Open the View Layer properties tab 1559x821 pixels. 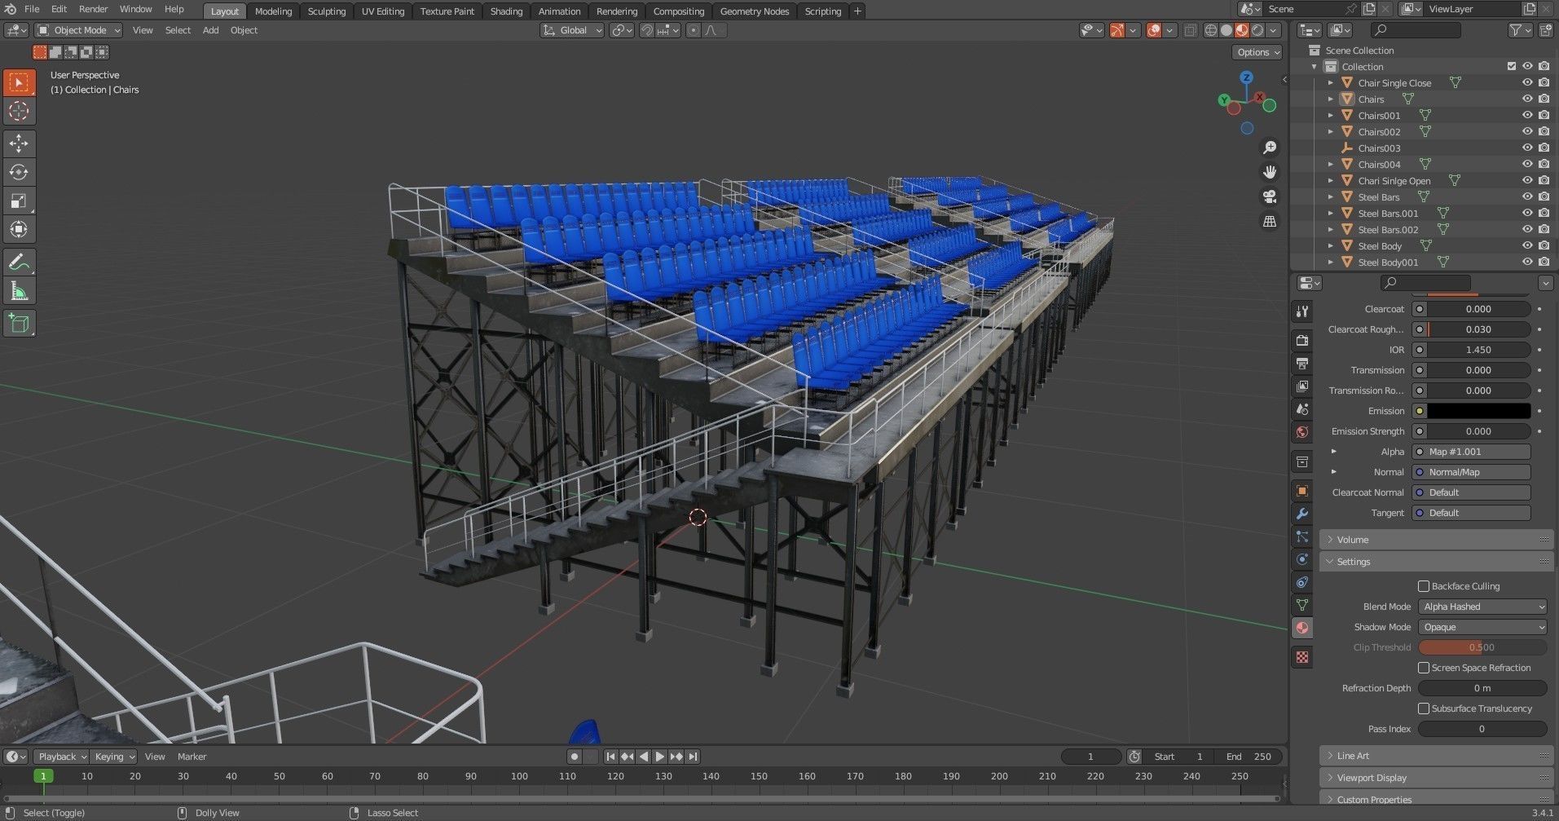pos(1302,386)
